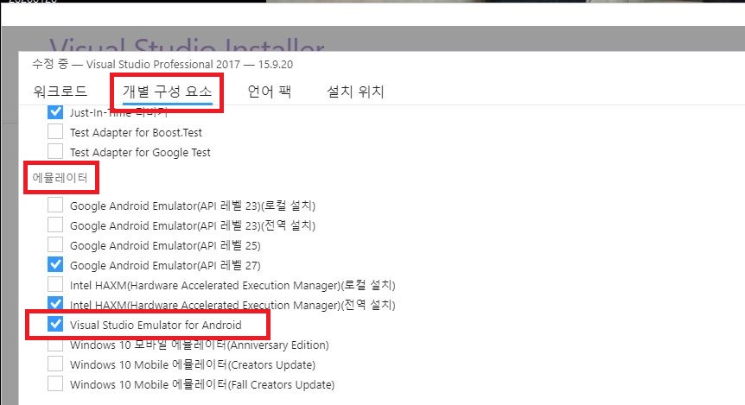Screen dimensions: 745x405
Task: Click the Test Adapter for Google Test label
Action: click(x=140, y=152)
